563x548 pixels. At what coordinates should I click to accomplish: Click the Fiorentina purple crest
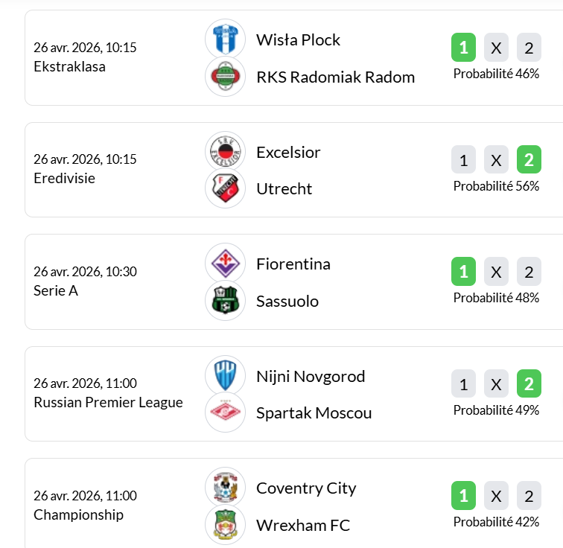pyautogui.click(x=225, y=264)
